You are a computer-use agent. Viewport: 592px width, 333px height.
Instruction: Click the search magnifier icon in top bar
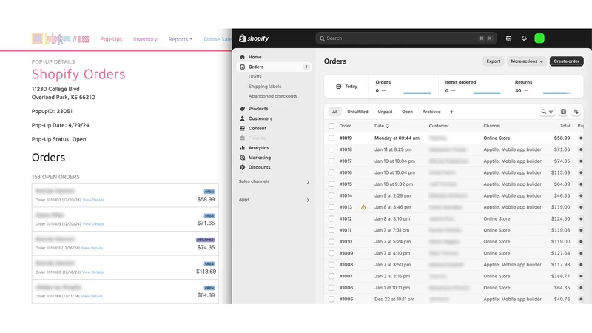pyautogui.click(x=322, y=38)
